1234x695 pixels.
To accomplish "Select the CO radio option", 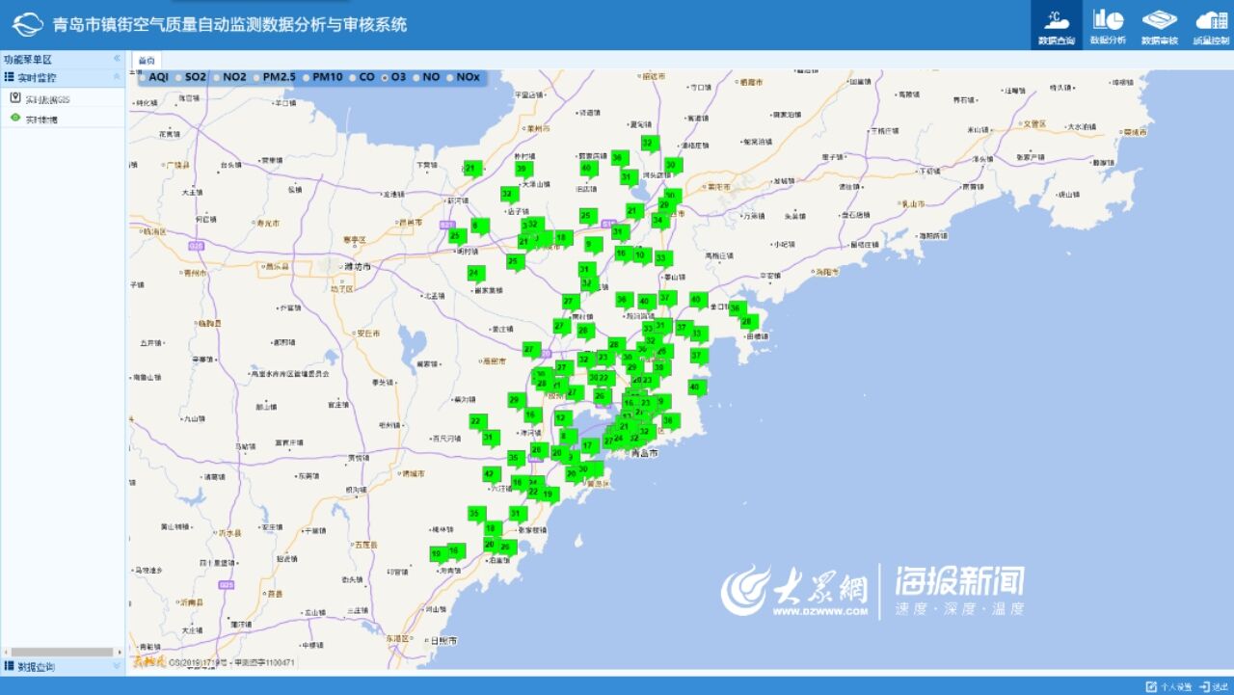I will click(354, 77).
